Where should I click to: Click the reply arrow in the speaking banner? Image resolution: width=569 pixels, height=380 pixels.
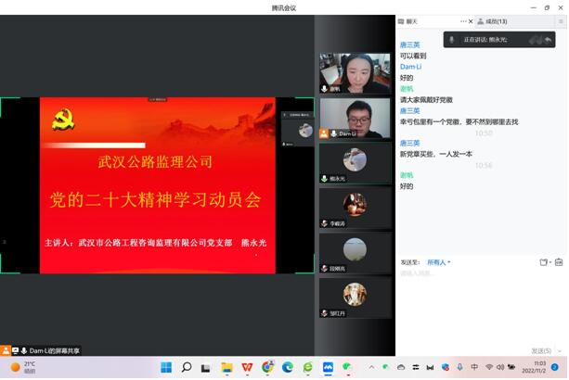tap(549, 40)
